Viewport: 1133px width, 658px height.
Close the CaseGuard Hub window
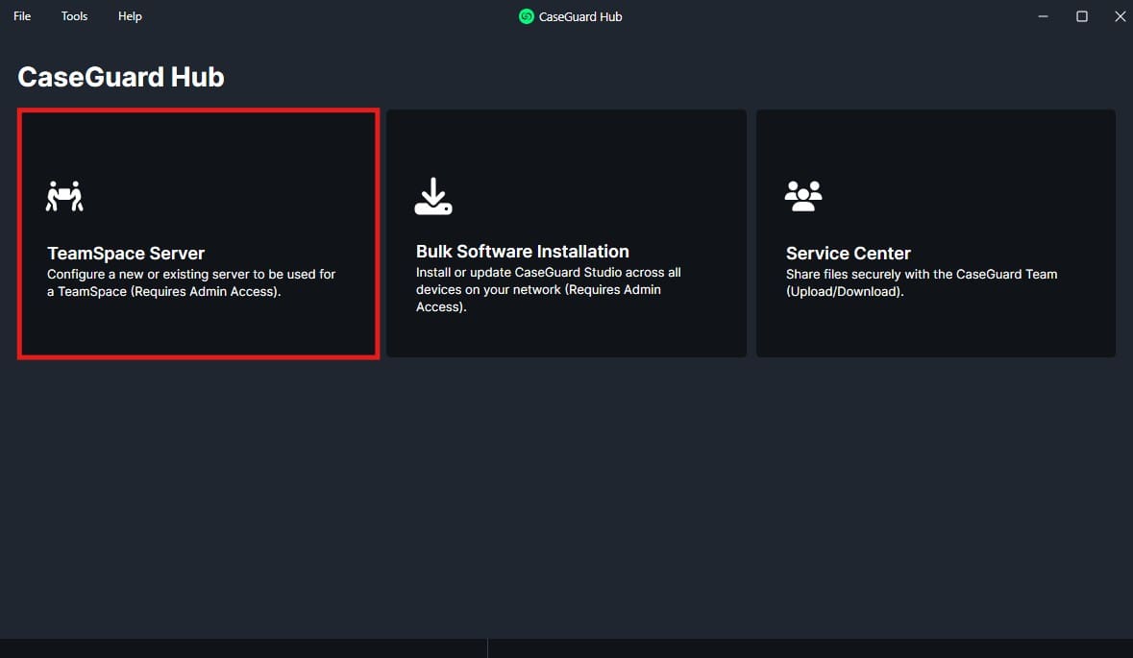coord(1120,15)
